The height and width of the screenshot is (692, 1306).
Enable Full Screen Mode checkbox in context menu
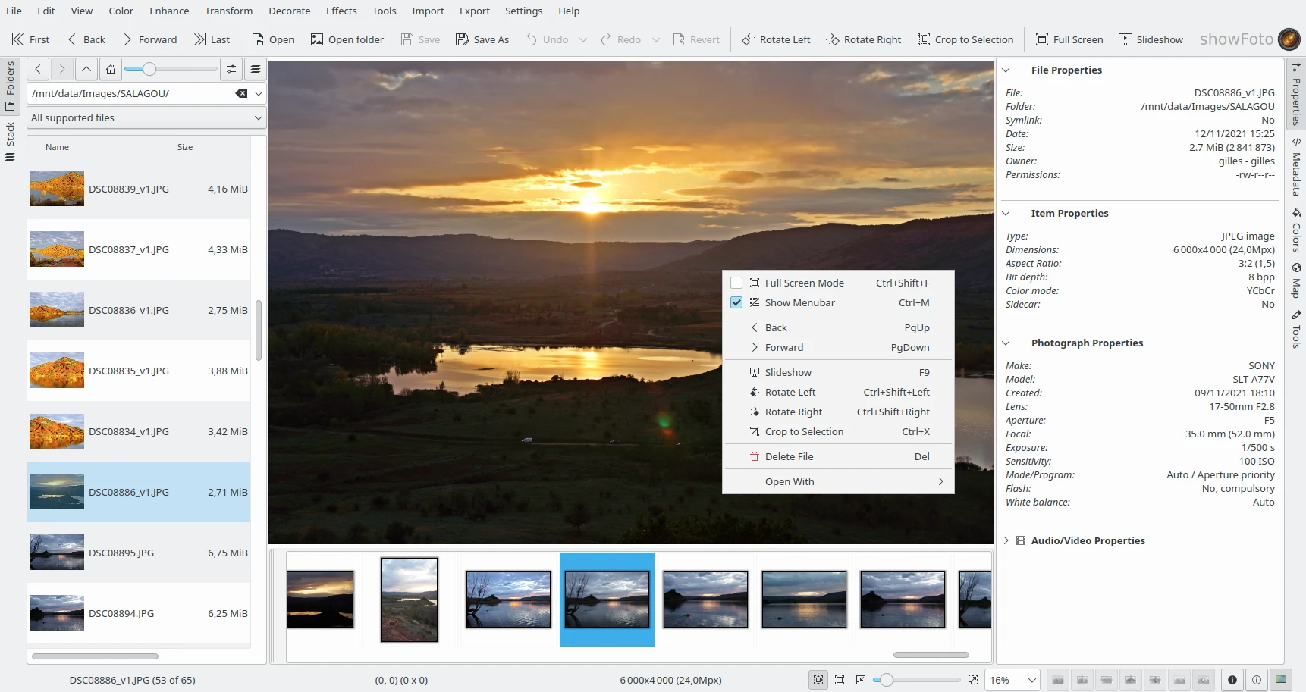point(736,283)
